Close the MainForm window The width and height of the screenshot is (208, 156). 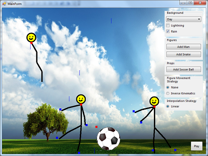[200, 3]
